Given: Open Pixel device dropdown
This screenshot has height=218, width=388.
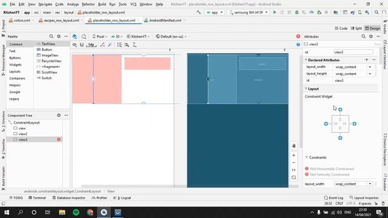Looking at the screenshot, I should point(99,36).
